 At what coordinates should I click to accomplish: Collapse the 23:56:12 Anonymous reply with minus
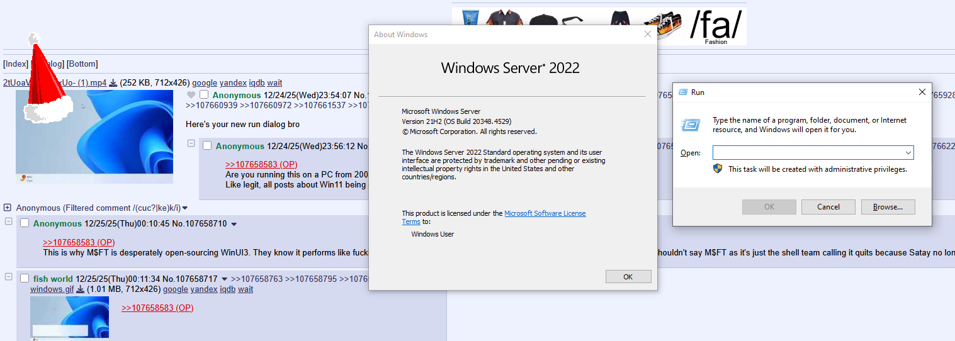click(191, 143)
